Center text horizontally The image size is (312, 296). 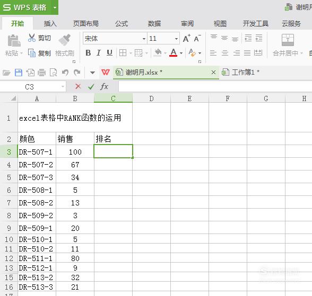tap(225, 53)
